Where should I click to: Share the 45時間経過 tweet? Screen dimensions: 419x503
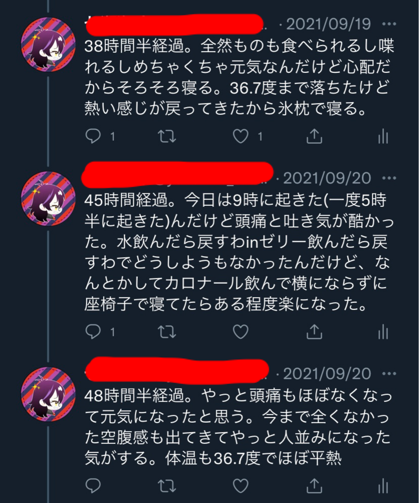click(314, 332)
